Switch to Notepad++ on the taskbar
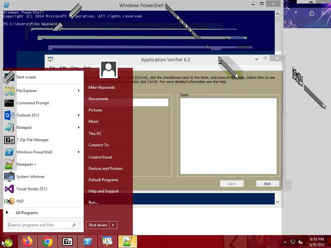The width and height of the screenshot is (331, 248). [x=128, y=242]
